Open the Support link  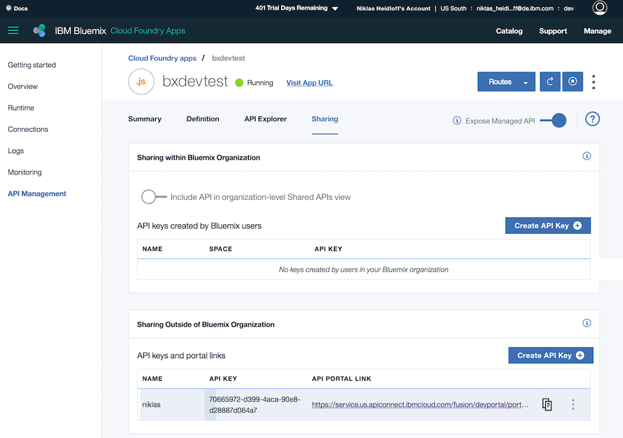click(x=553, y=31)
